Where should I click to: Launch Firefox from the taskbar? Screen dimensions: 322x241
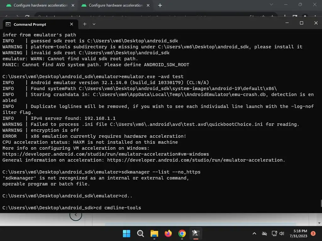coord(168,233)
